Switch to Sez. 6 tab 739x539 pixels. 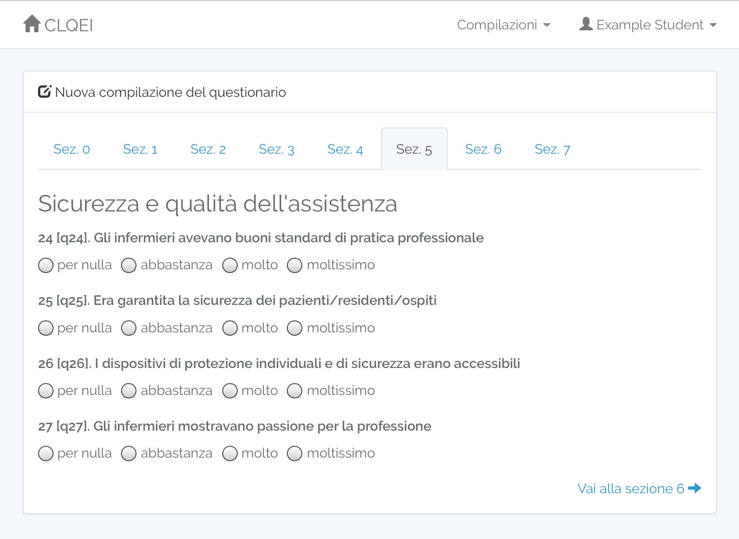(x=483, y=149)
